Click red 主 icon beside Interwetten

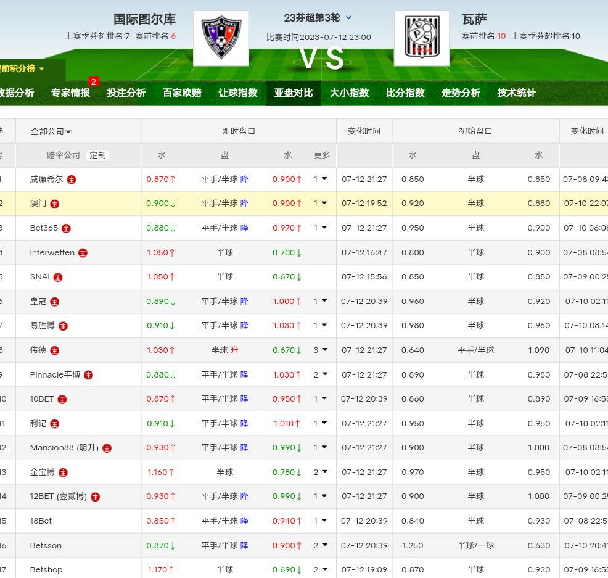coord(83,253)
